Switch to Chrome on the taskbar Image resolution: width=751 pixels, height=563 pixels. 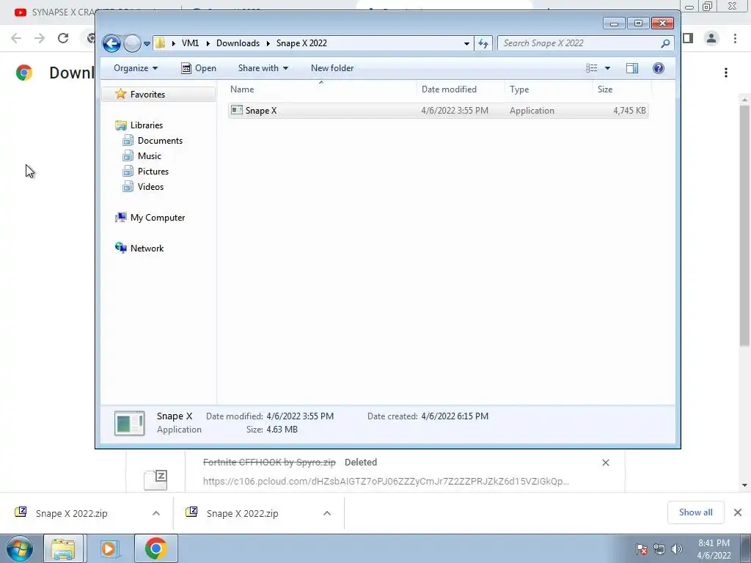coord(155,548)
